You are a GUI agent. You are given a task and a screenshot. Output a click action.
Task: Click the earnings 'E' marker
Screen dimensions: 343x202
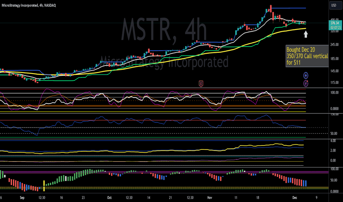[x=201, y=83]
